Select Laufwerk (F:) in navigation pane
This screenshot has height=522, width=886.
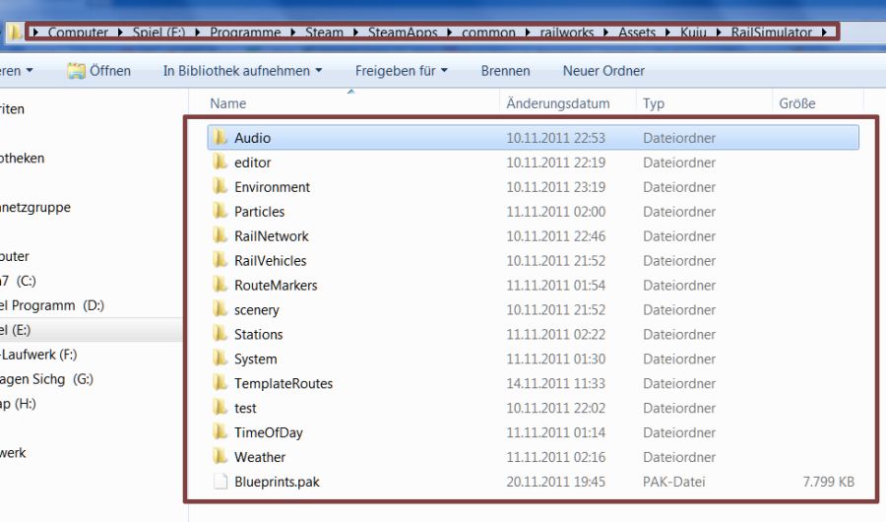[38, 355]
